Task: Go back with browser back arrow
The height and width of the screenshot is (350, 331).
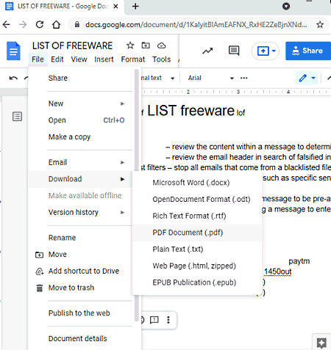Action: coord(7,24)
